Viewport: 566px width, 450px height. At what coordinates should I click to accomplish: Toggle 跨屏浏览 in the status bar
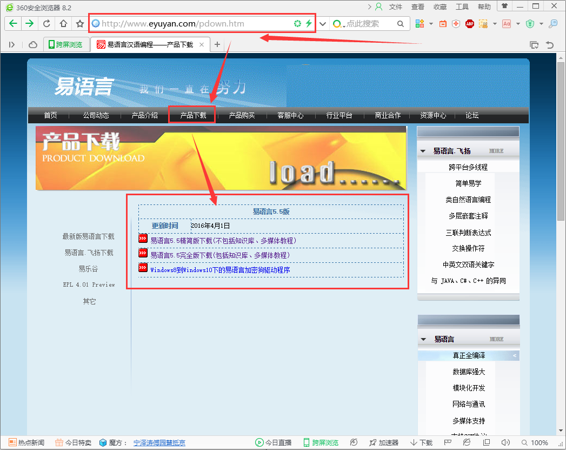[x=321, y=442]
